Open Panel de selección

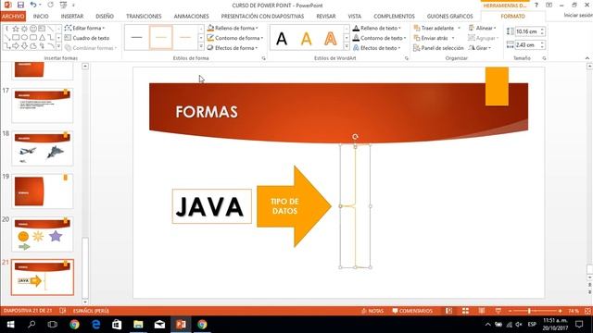click(x=438, y=48)
